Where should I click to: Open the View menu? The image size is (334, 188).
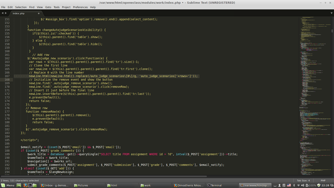(x=39, y=7)
